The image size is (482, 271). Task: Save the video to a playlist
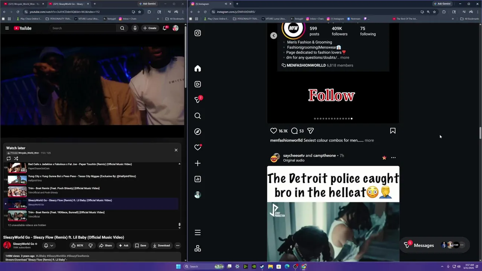(x=140, y=245)
